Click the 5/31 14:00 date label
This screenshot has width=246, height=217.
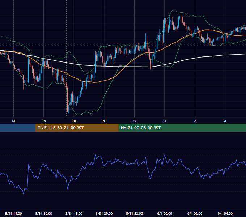coord(13,213)
